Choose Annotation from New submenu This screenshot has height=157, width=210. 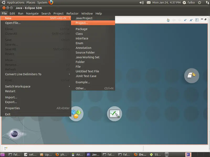[93, 48]
